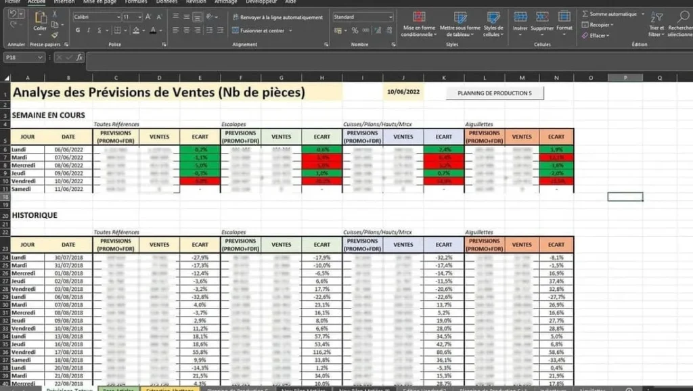This screenshot has height=391, width=693.
Task: Center cell text horizontally
Action: 187,30
